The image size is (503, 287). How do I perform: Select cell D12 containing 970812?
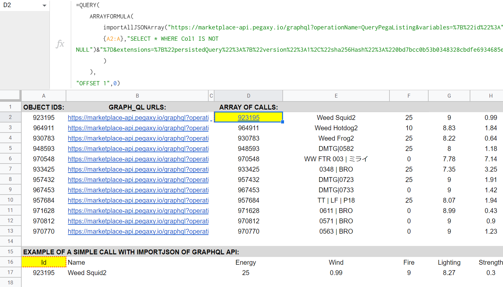point(248,221)
